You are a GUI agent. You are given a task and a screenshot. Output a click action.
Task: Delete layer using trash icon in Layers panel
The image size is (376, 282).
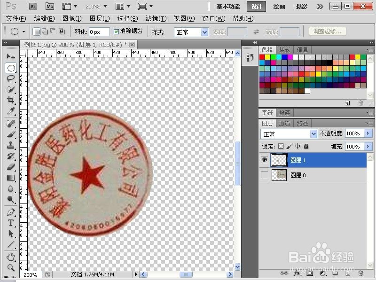[360, 273]
